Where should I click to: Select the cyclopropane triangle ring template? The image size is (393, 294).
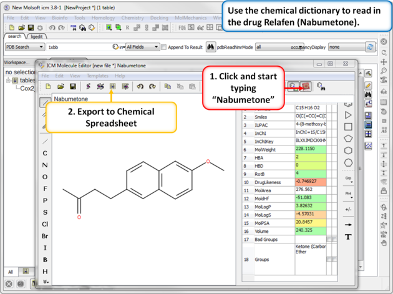348,115
